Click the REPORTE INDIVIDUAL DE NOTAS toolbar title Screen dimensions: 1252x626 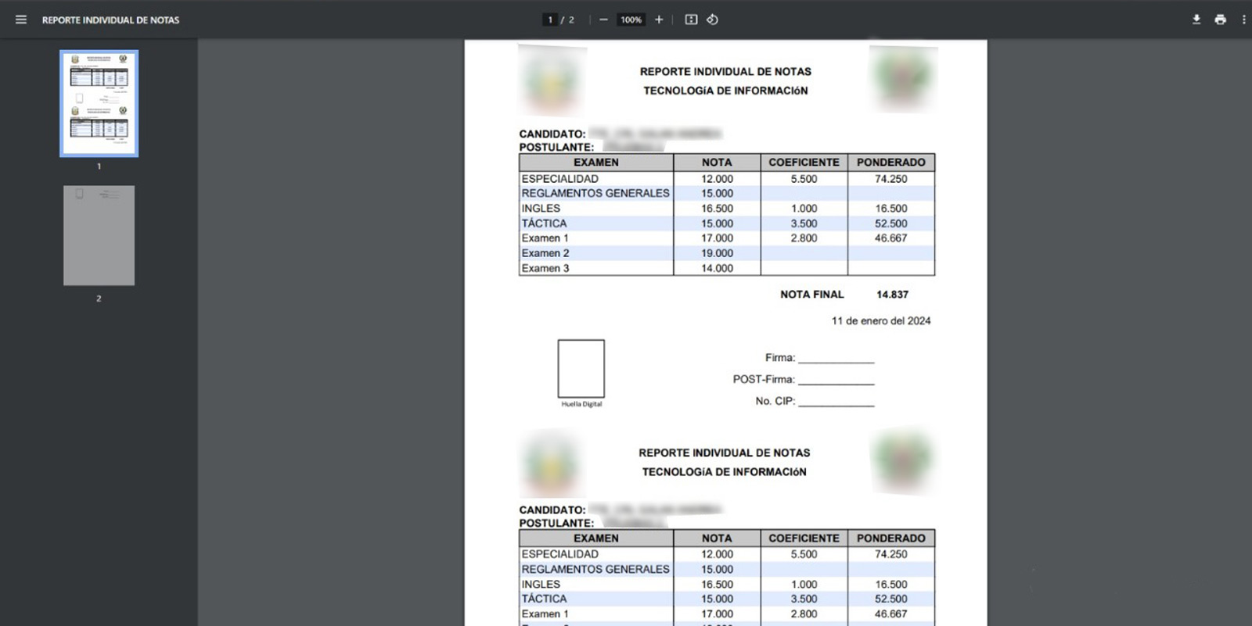coord(110,20)
